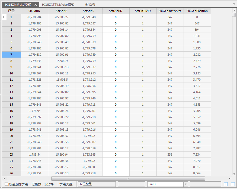Image resolution: width=237 pixels, height=189 pixels.
Task: Click 记录数 : 1/1079 status text
Action: coord(43,184)
